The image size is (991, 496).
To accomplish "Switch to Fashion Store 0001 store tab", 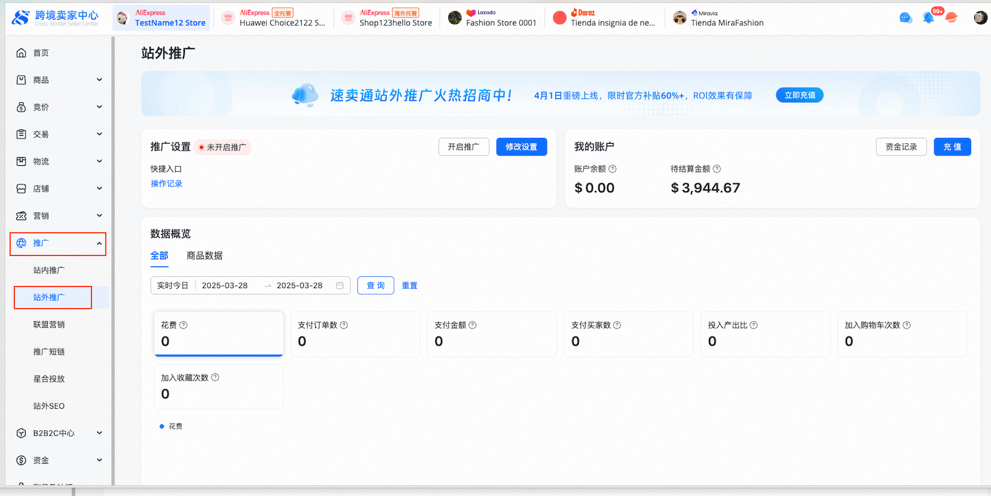I will click(493, 18).
